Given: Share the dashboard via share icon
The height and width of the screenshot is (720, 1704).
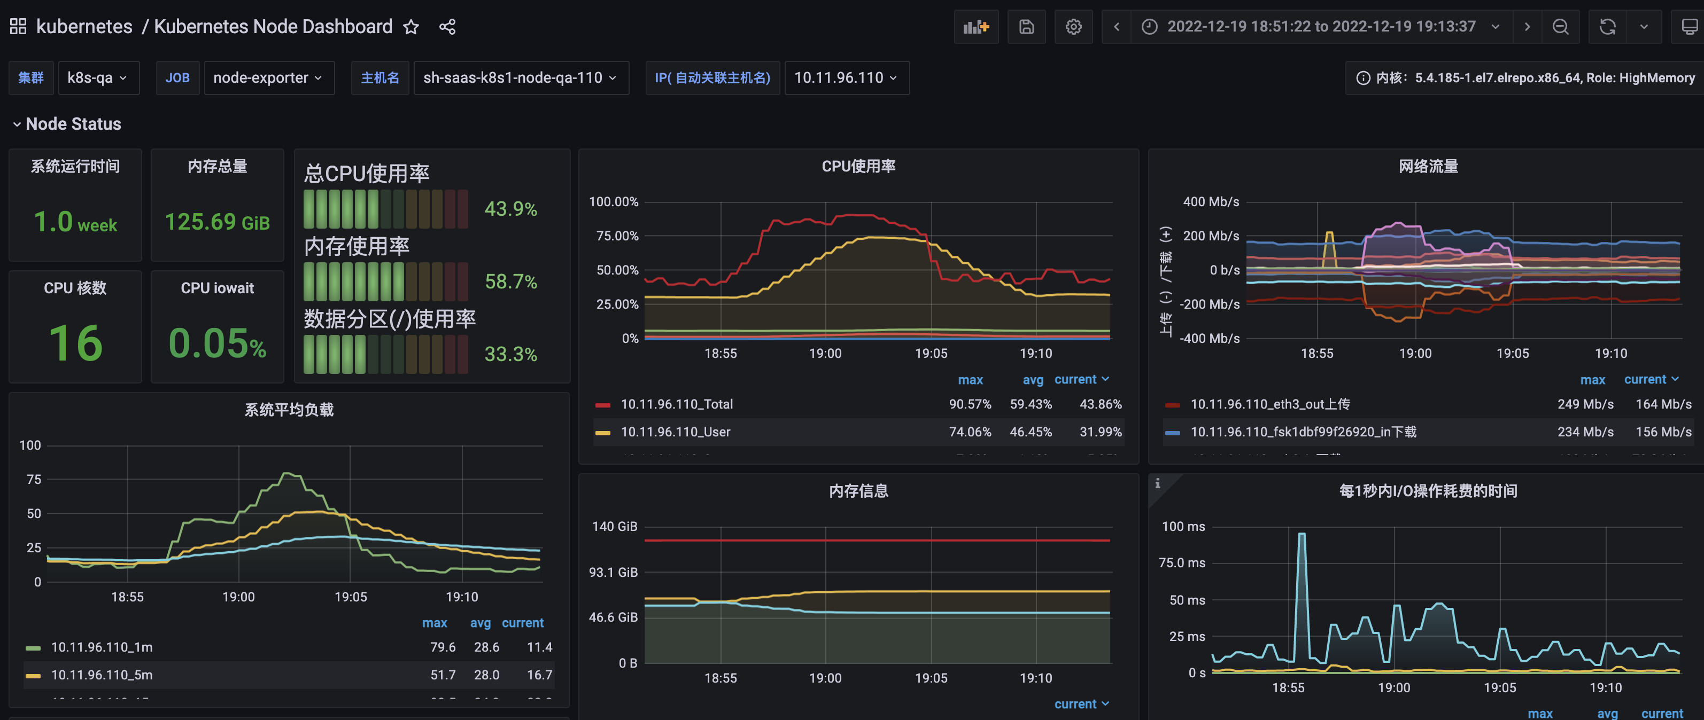Looking at the screenshot, I should click(448, 27).
